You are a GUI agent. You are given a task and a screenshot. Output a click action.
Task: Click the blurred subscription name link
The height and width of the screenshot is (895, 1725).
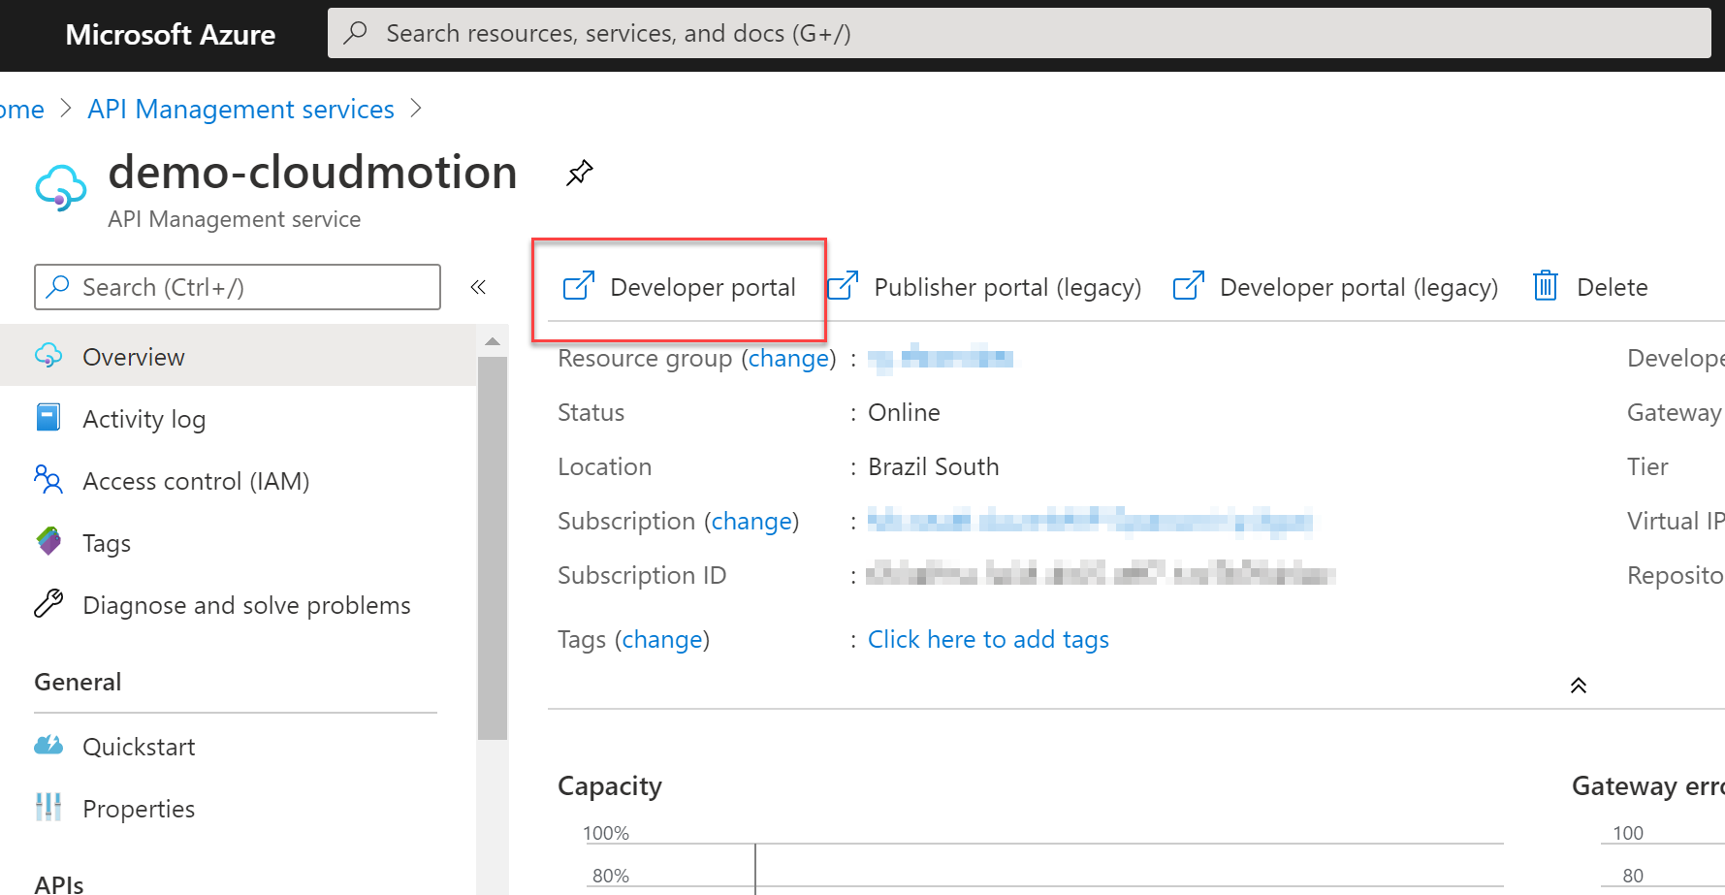pyautogui.click(x=1090, y=522)
